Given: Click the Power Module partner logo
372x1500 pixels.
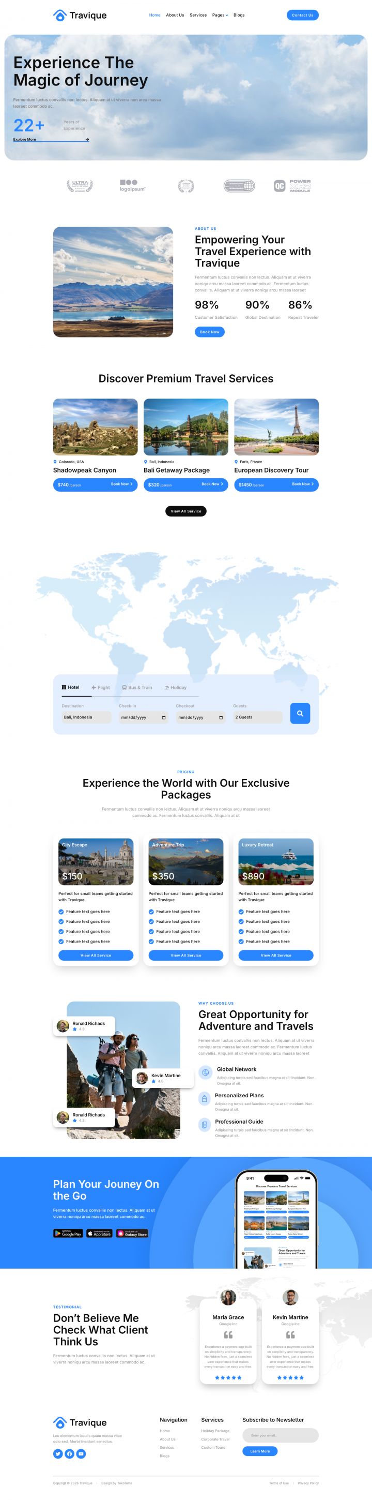Looking at the screenshot, I should point(292,186).
